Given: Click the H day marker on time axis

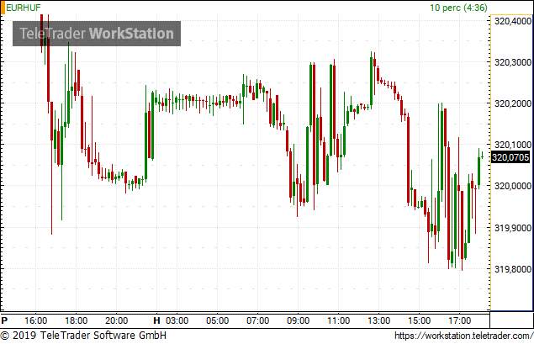Looking at the screenshot, I should click(x=156, y=320).
